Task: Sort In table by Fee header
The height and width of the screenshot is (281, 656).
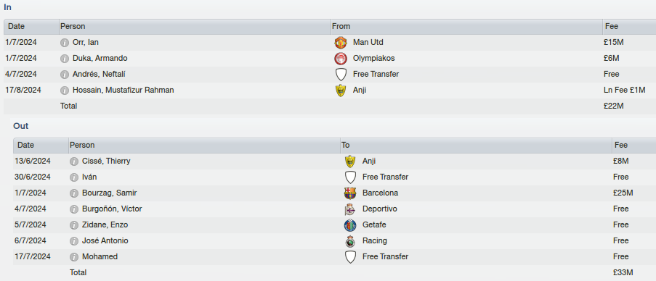Action: point(629,27)
